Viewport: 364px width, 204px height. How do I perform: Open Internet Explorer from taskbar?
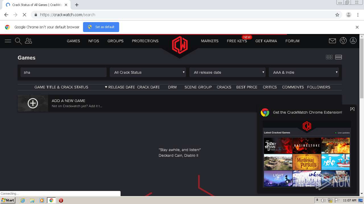[22, 200]
